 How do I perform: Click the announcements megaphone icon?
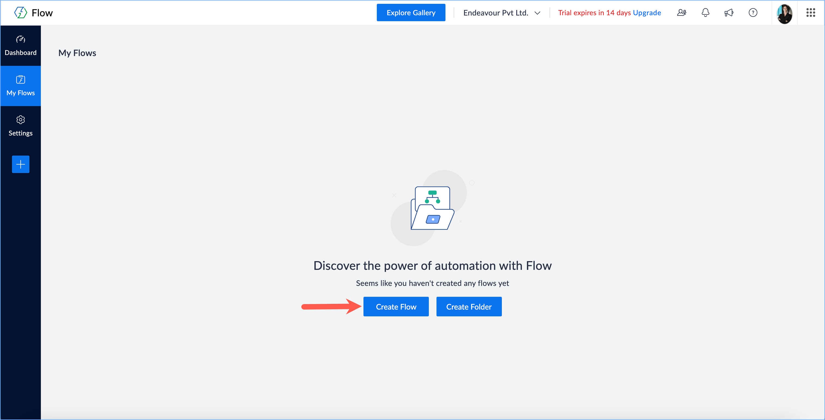(729, 13)
